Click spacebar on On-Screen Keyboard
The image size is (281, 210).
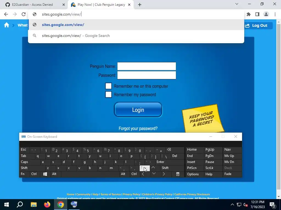click(x=90, y=174)
